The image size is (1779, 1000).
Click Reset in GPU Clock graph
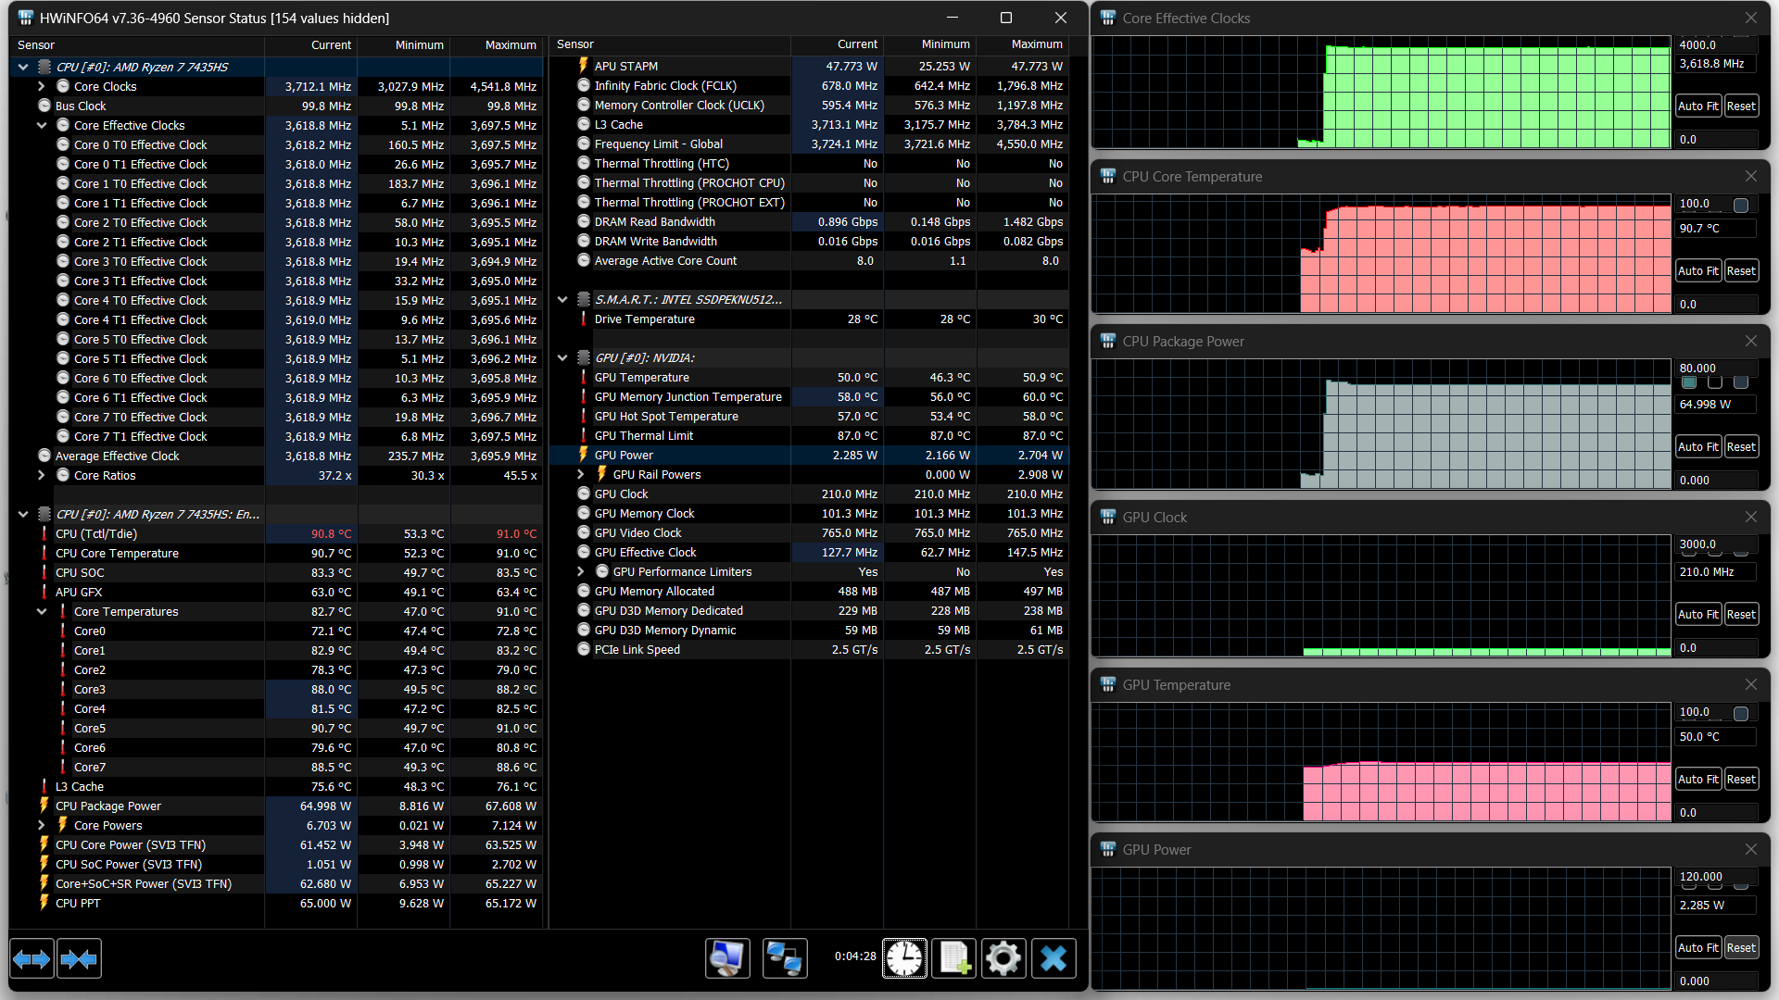click(1741, 614)
